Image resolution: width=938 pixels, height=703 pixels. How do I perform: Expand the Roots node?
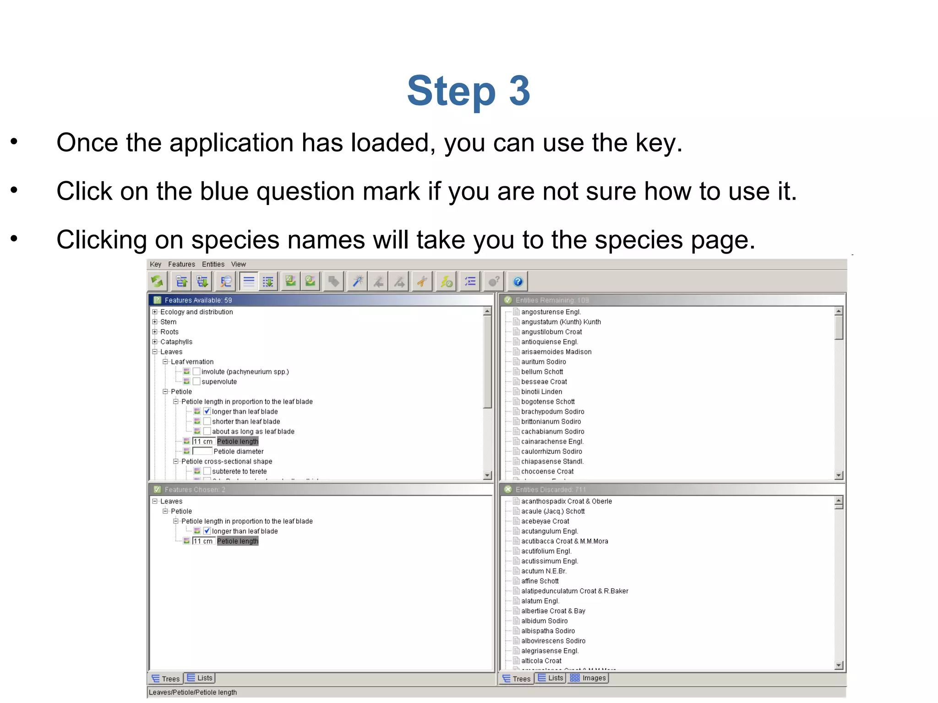click(155, 332)
